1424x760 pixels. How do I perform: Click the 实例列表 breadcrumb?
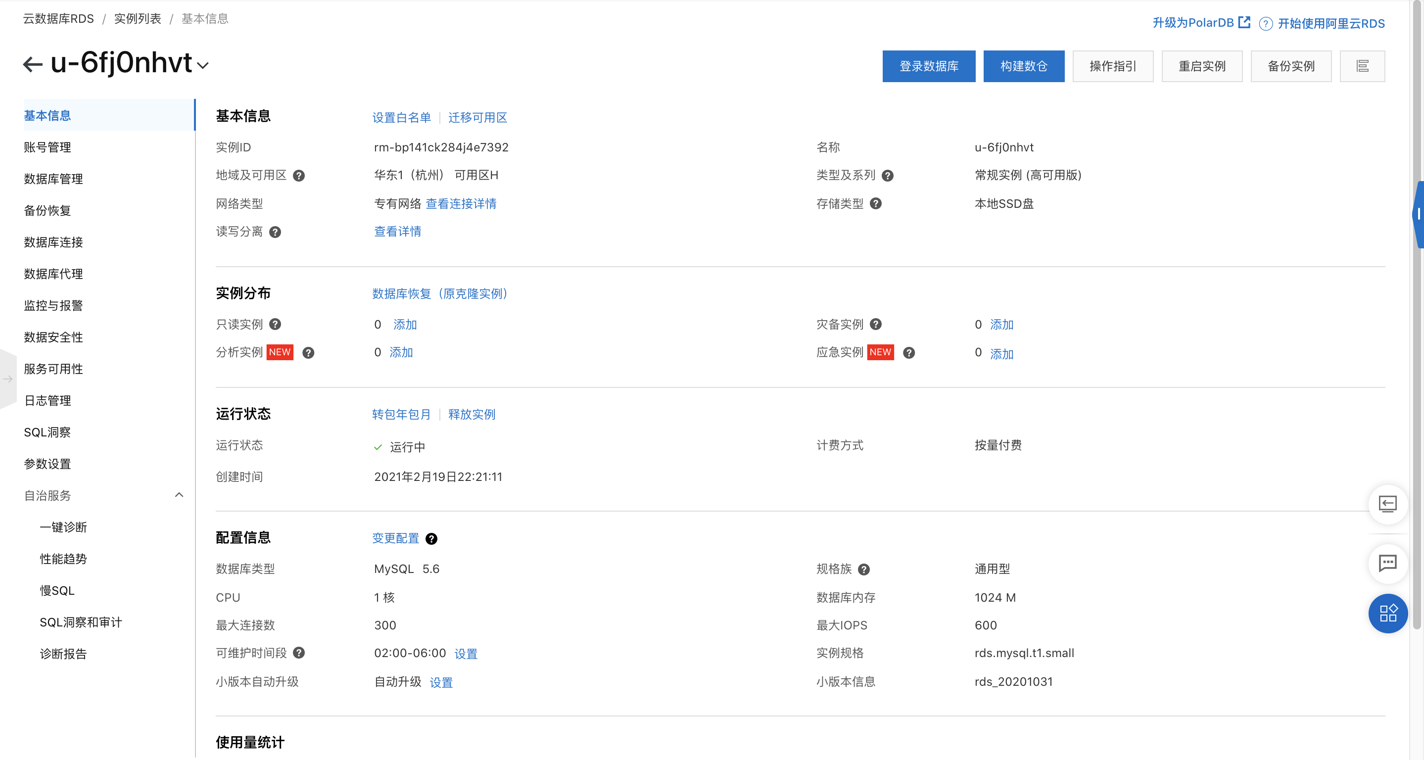[137, 19]
